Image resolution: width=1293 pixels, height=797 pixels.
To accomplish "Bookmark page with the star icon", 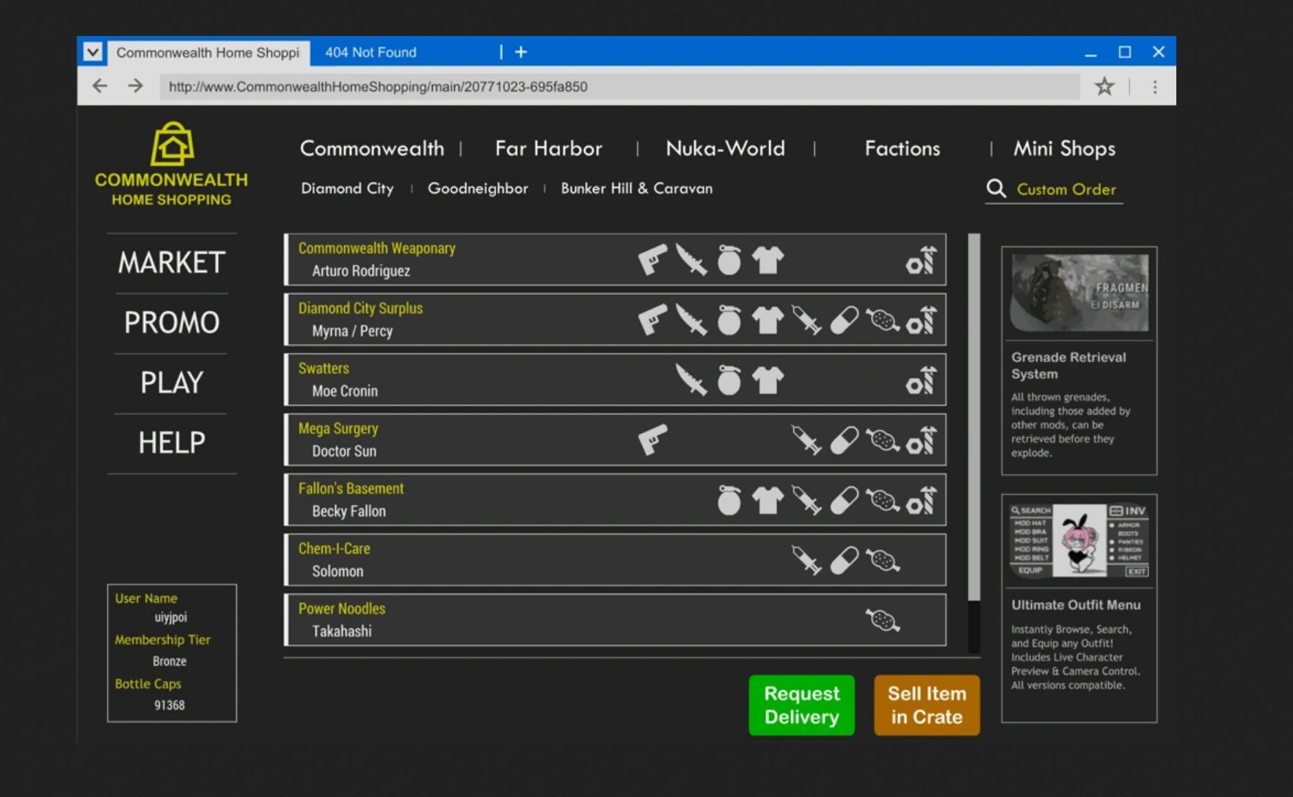I will tap(1104, 87).
